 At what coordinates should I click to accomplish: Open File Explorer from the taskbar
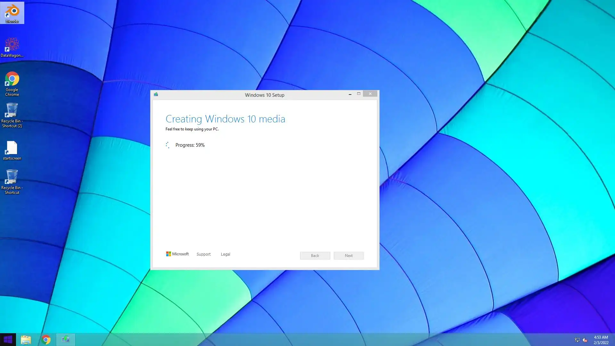[x=26, y=340]
